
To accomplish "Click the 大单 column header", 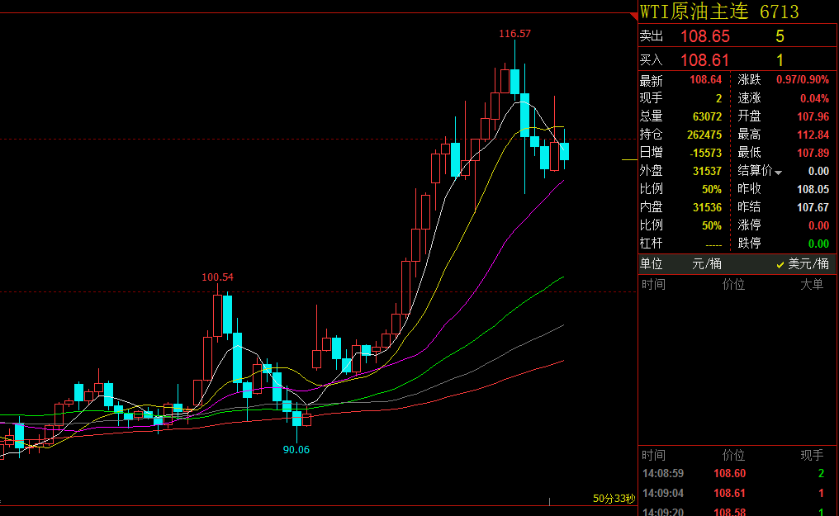I will point(812,285).
